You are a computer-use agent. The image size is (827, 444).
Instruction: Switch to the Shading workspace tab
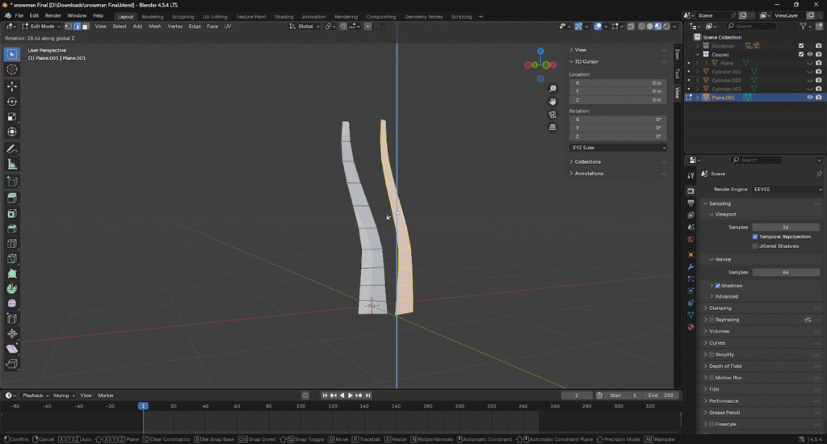click(283, 16)
